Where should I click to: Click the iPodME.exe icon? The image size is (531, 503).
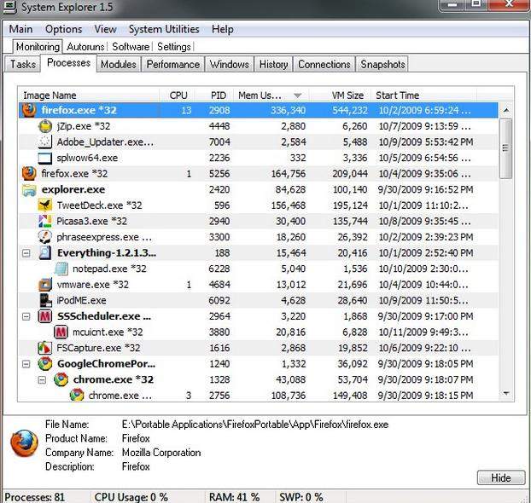(x=45, y=300)
